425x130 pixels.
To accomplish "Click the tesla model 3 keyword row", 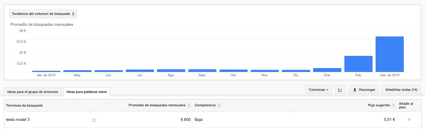I will (x=212, y=120).
